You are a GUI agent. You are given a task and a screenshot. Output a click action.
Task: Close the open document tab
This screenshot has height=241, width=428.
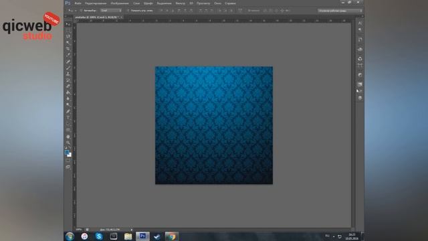[121, 17]
